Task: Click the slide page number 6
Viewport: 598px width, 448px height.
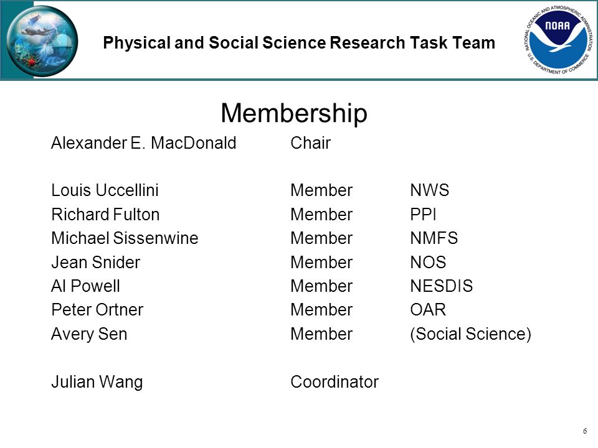Action: tap(585, 431)
